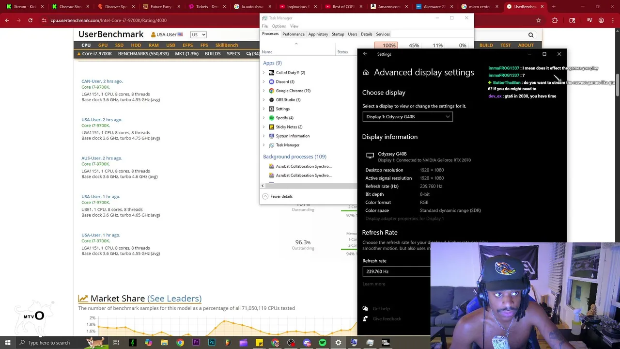Click the Discord icon in Task Manager
The width and height of the screenshot is (620, 349).
(271, 81)
